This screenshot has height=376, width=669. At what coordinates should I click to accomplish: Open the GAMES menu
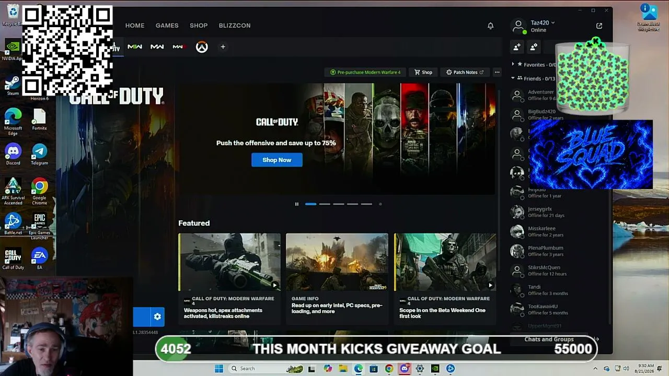(x=167, y=26)
